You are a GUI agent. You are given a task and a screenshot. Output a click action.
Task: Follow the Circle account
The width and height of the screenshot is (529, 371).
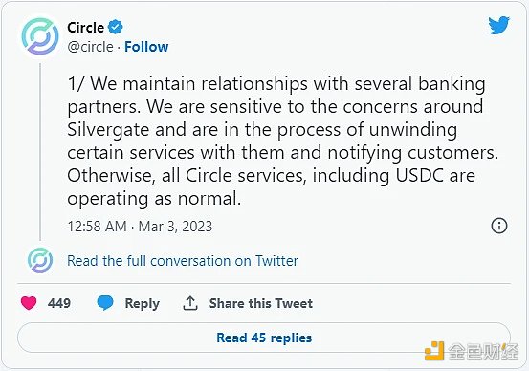click(x=146, y=47)
